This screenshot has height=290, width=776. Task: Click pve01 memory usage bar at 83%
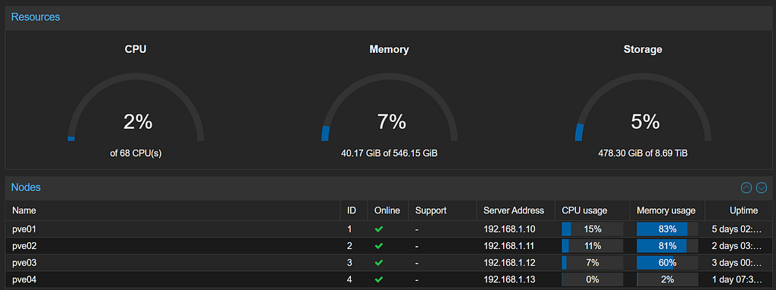[x=667, y=229]
